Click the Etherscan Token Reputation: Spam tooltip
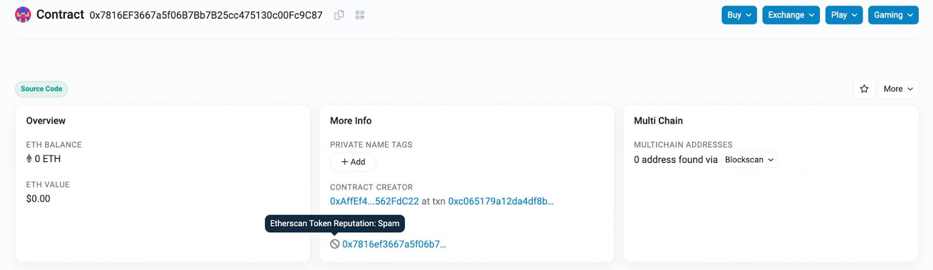 tap(335, 223)
